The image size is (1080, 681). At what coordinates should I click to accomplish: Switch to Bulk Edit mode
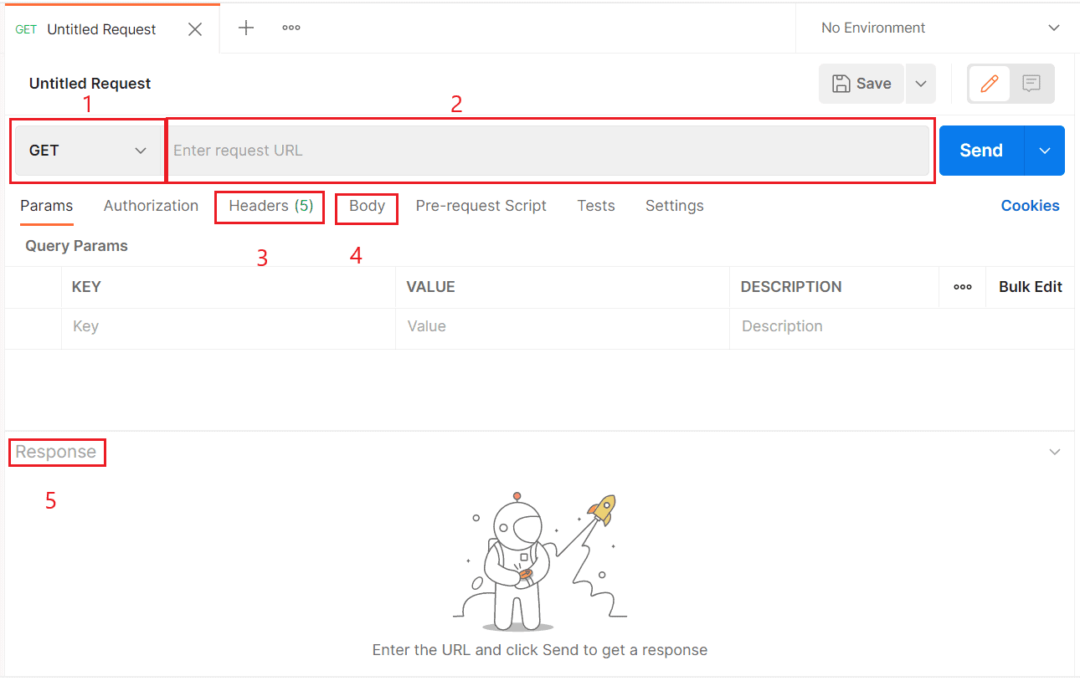(x=1030, y=287)
